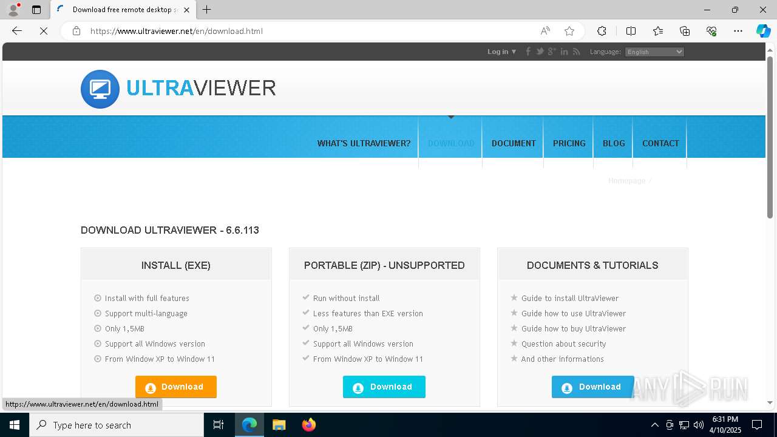This screenshot has width=777, height=437.
Task: Open volume control in tray
Action: click(698, 425)
